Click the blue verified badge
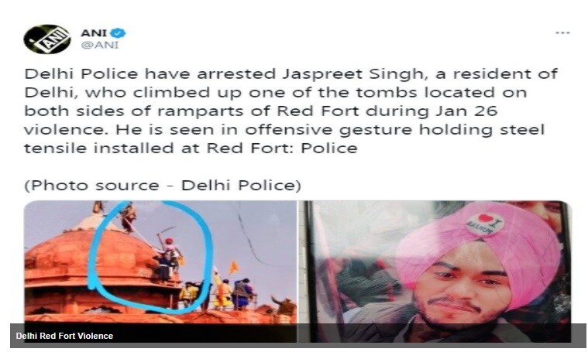This screenshot has width=588, height=352. coord(119,33)
